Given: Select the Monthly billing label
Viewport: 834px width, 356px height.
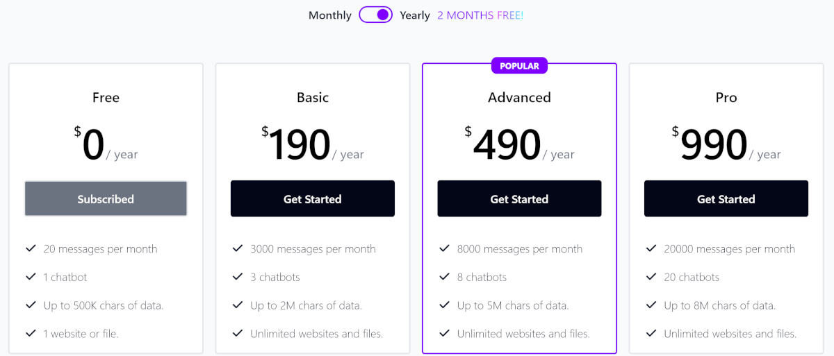Looking at the screenshot, I should 330,15.
